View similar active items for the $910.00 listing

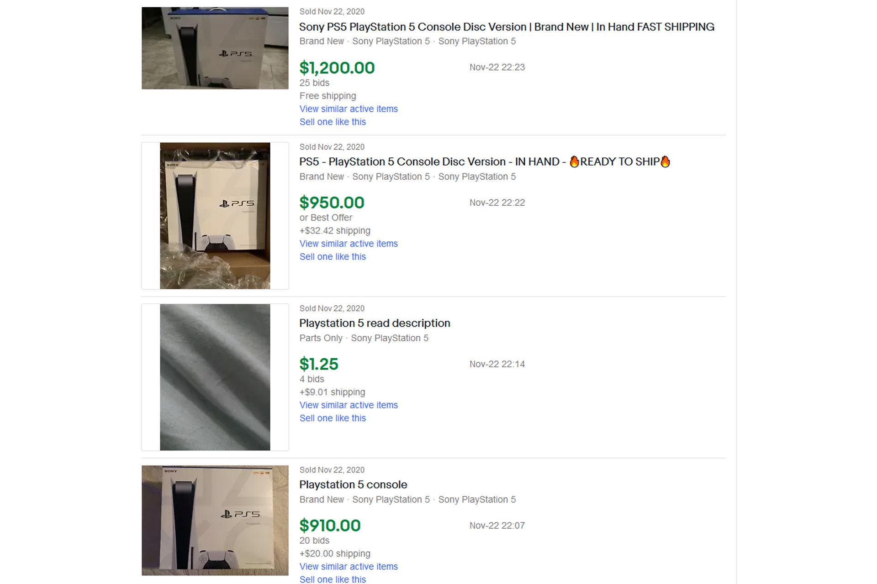[349, 567]
